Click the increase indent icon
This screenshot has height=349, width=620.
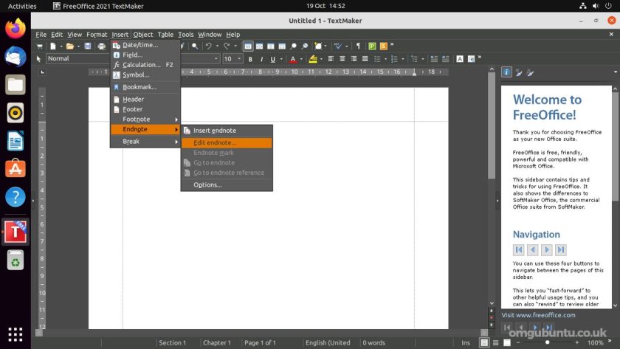[445, 59]
